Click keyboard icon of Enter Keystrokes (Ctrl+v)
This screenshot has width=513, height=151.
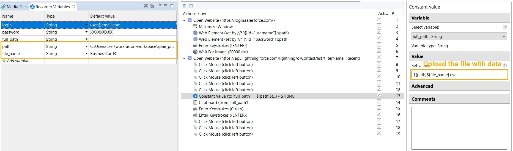click(195, 109)
